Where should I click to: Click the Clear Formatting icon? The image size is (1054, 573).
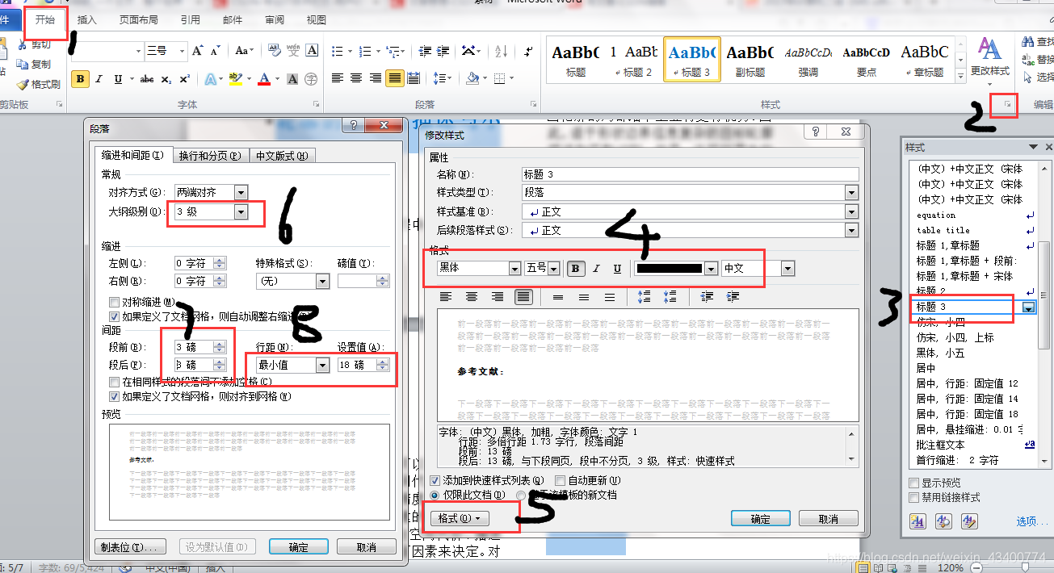click(274, 51)
